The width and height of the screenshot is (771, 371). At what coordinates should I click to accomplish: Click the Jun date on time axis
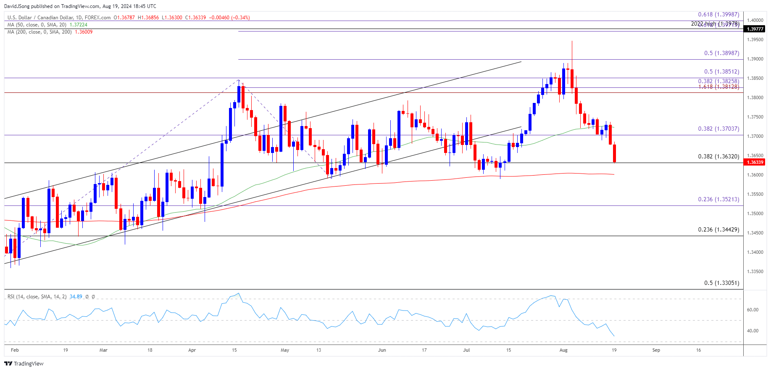pyautogui.click(x=382, y=350)
